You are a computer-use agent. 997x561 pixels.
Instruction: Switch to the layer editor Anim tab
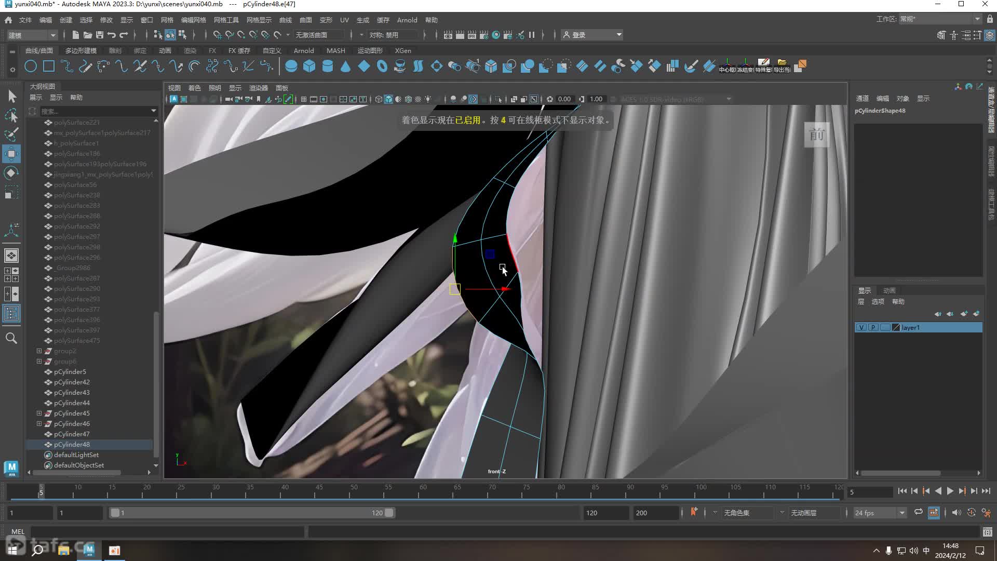890,290
